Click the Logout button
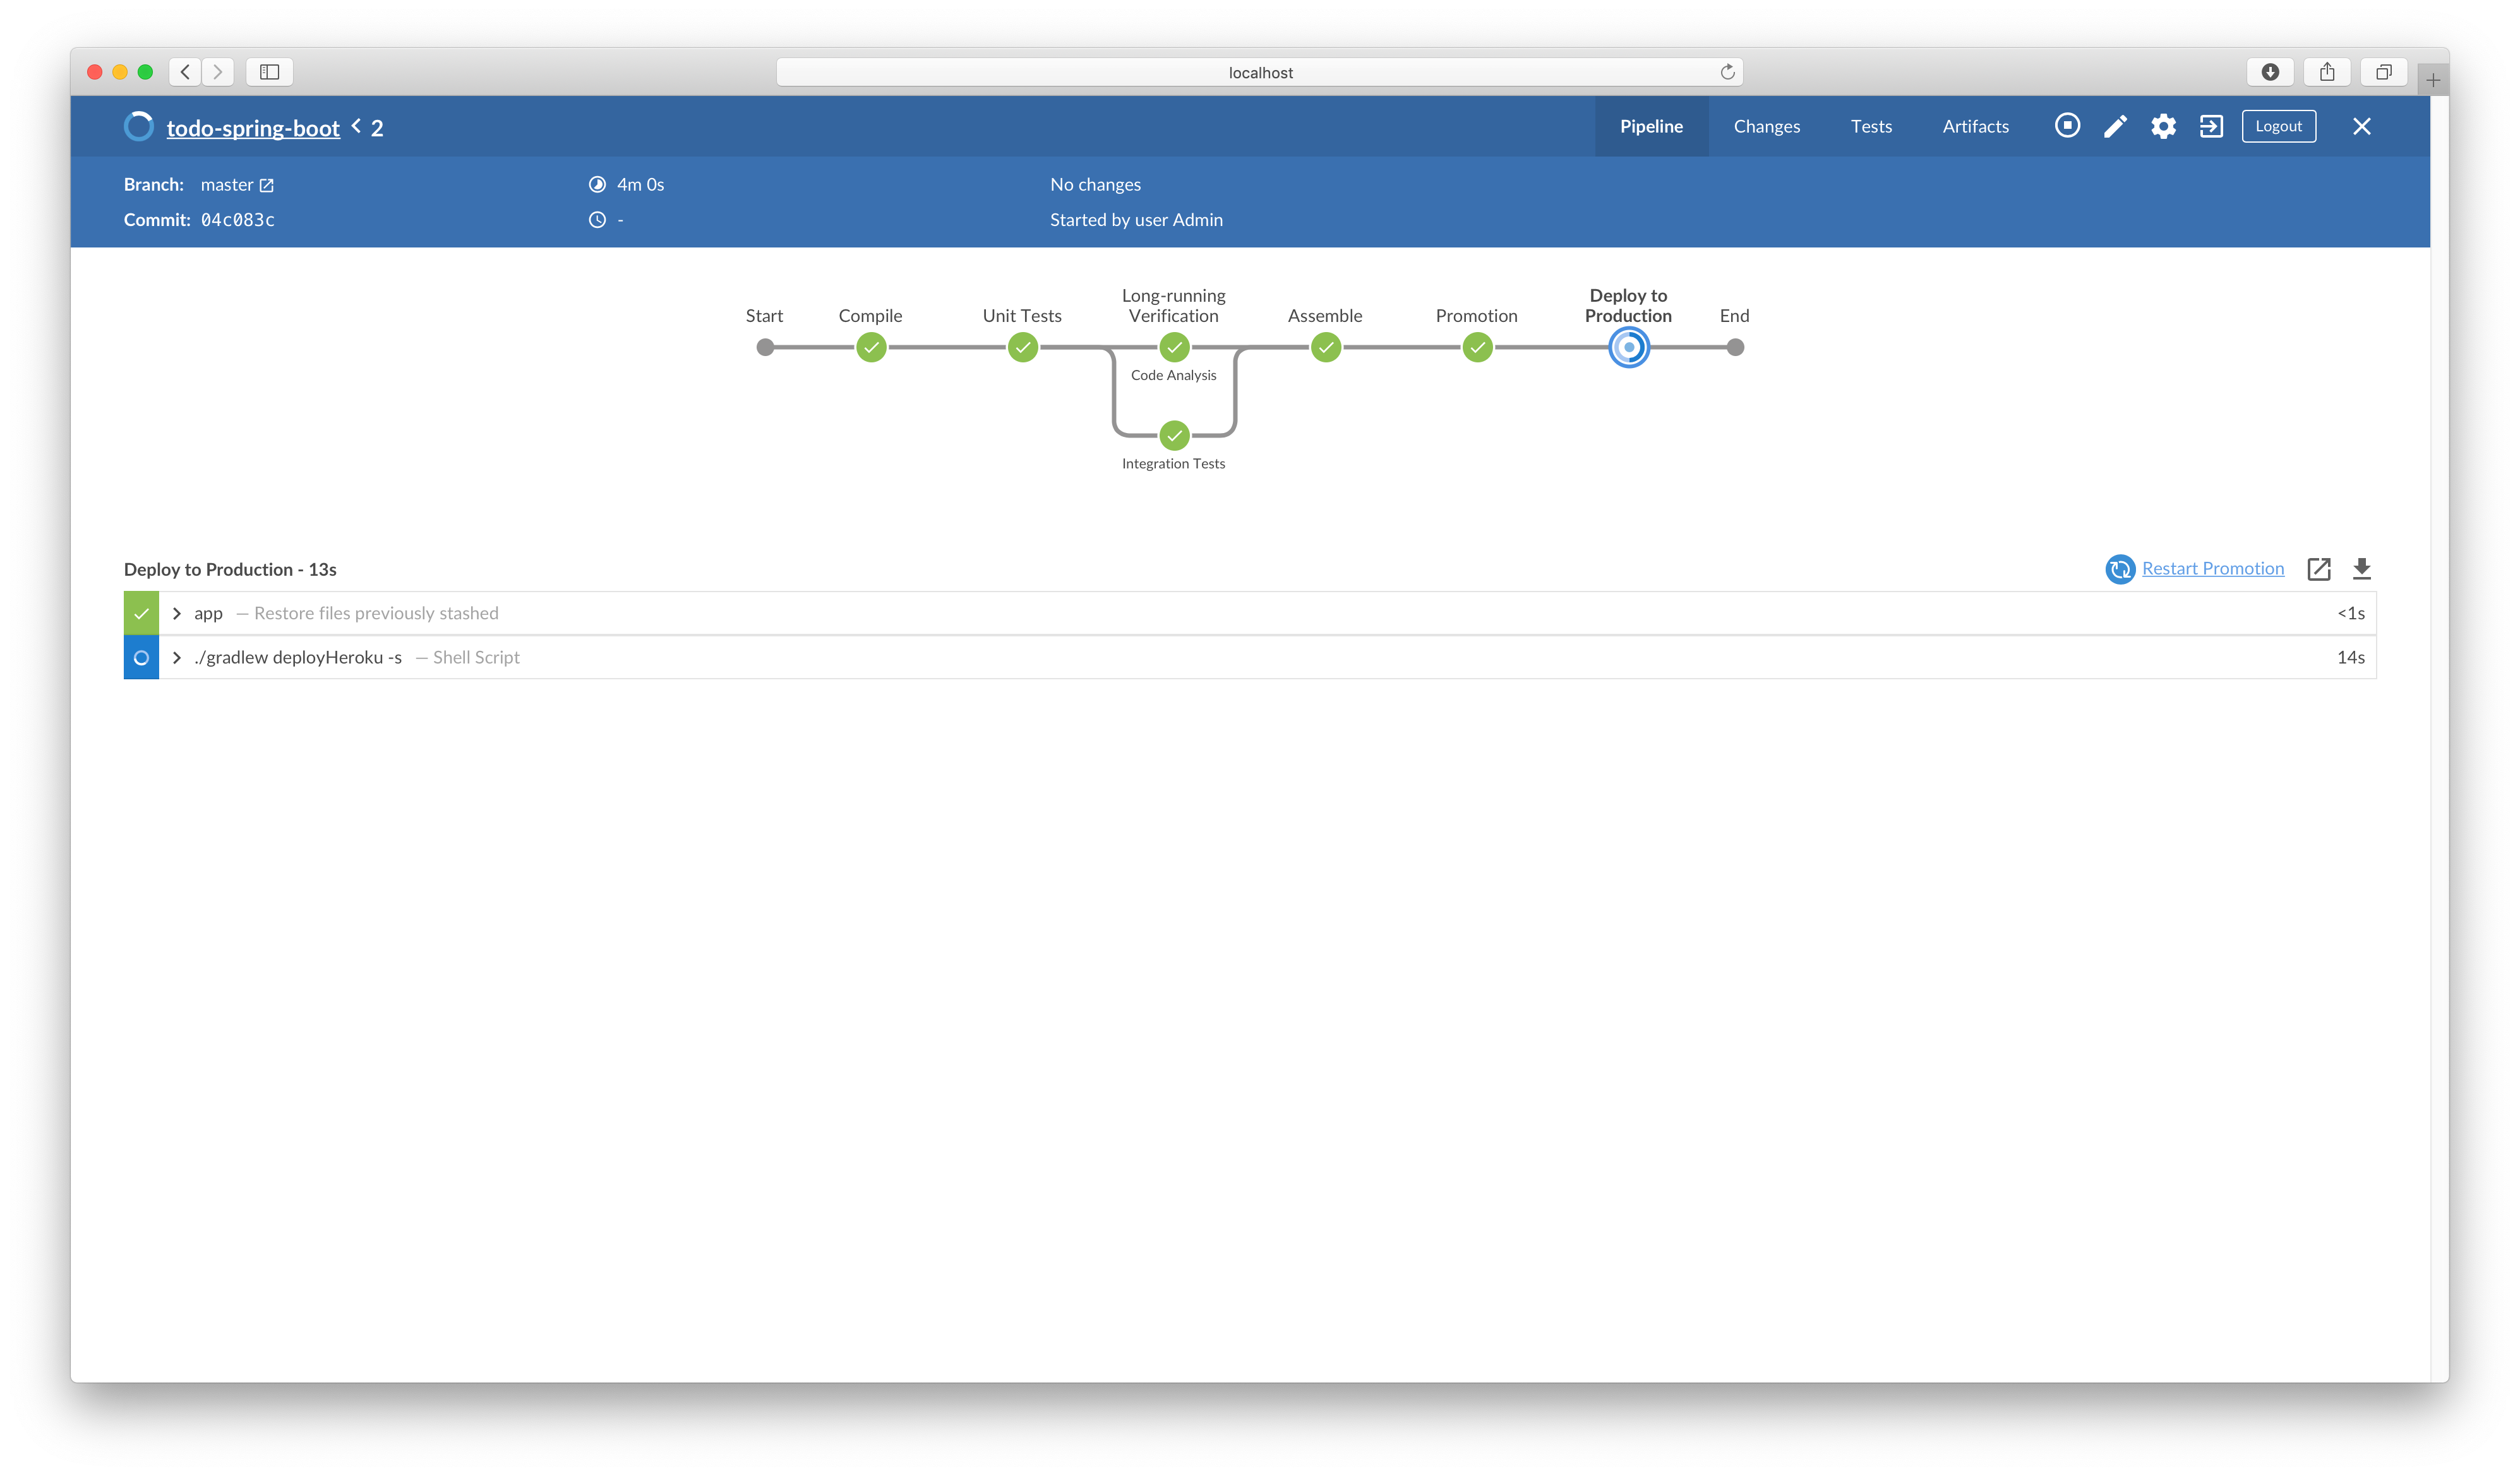This screenshot has width=2520, height=1476. pyautogui.click(x=2278, y=126)
